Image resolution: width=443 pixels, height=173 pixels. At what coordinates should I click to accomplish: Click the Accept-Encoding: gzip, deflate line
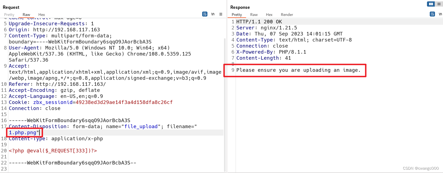pos(54,90)
